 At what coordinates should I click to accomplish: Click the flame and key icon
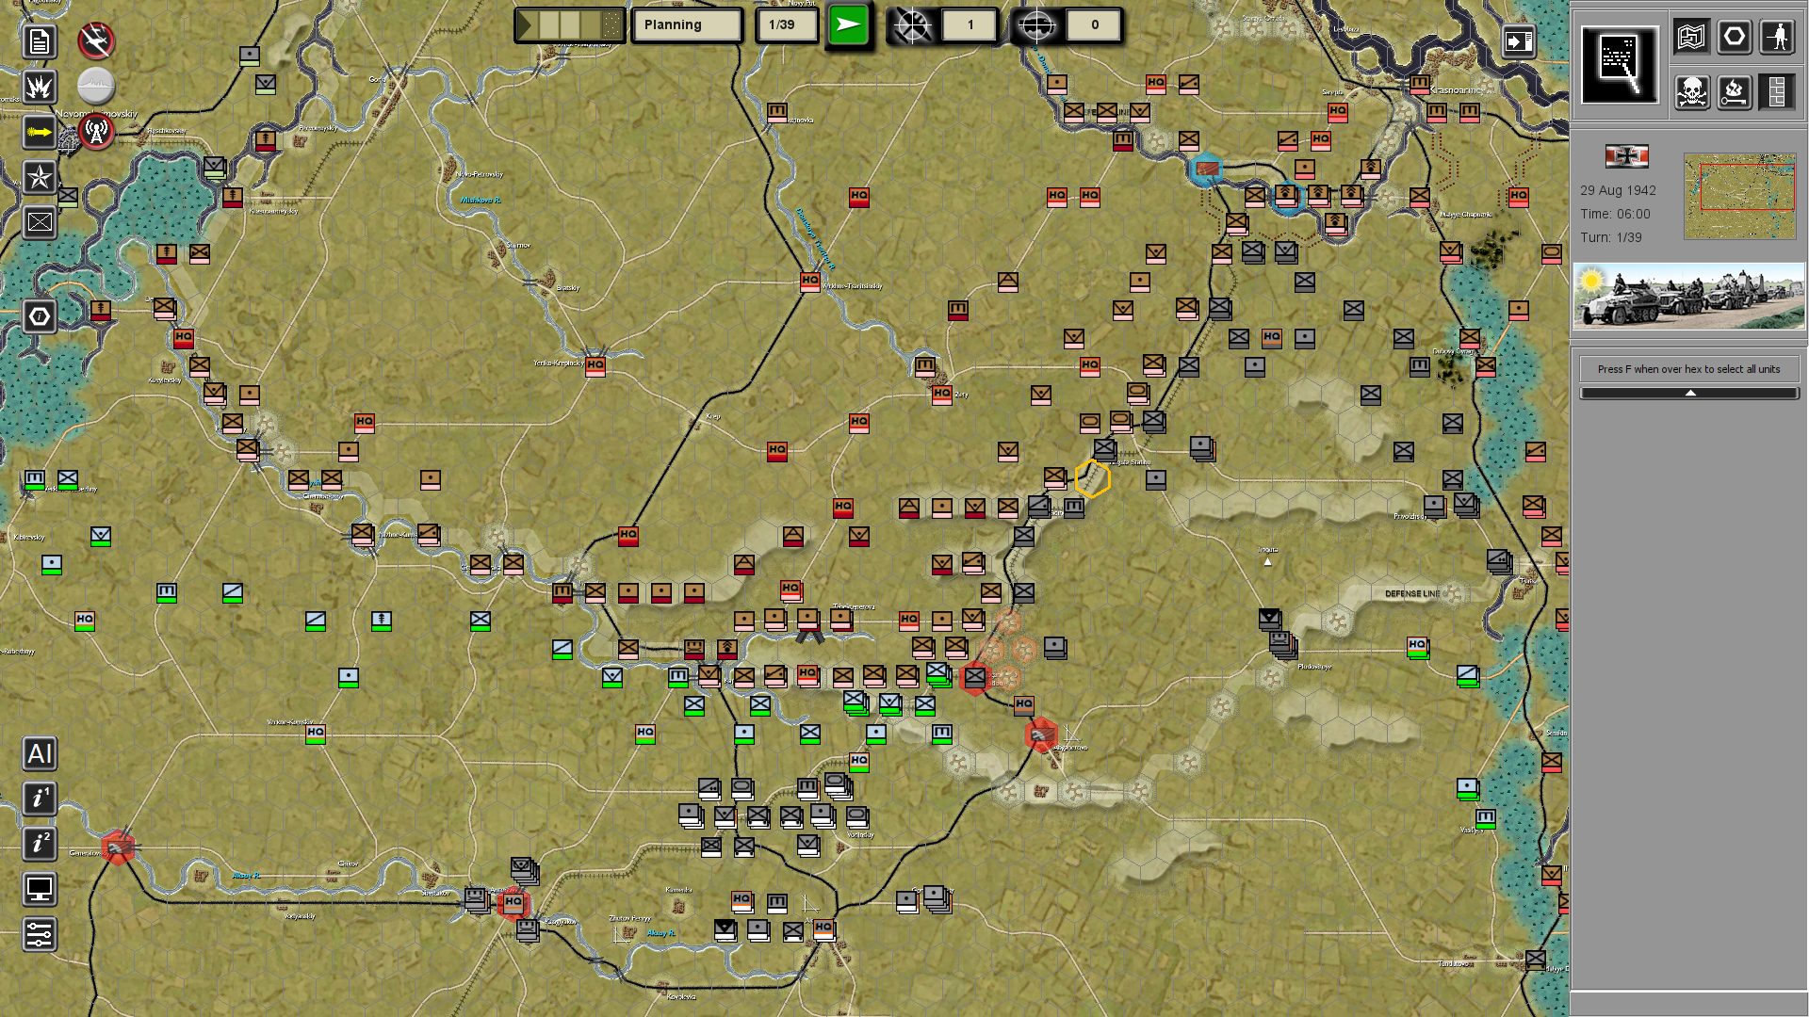(x=1735, y=92)
